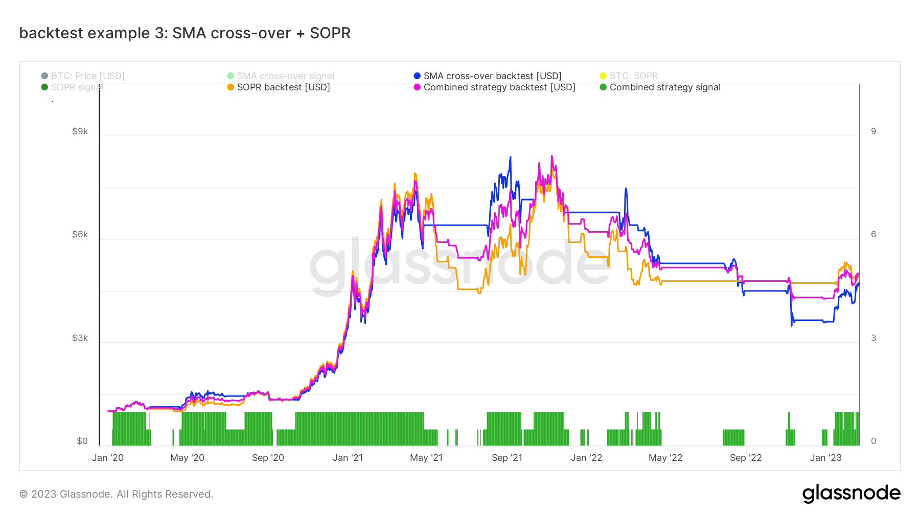This screenshot has height=517, width=920.
Task: Click the Glassnode copyright notice text
Action: [x=116, y=494]
